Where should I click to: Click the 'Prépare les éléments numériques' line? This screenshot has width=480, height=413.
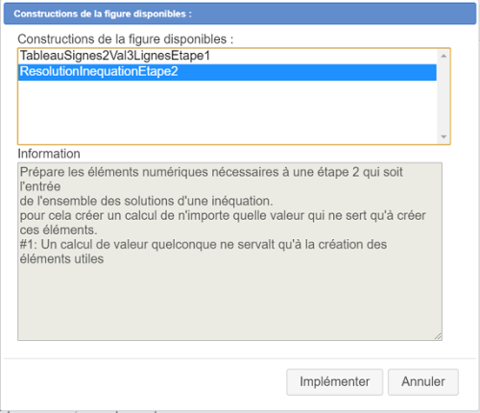(211, 172)
